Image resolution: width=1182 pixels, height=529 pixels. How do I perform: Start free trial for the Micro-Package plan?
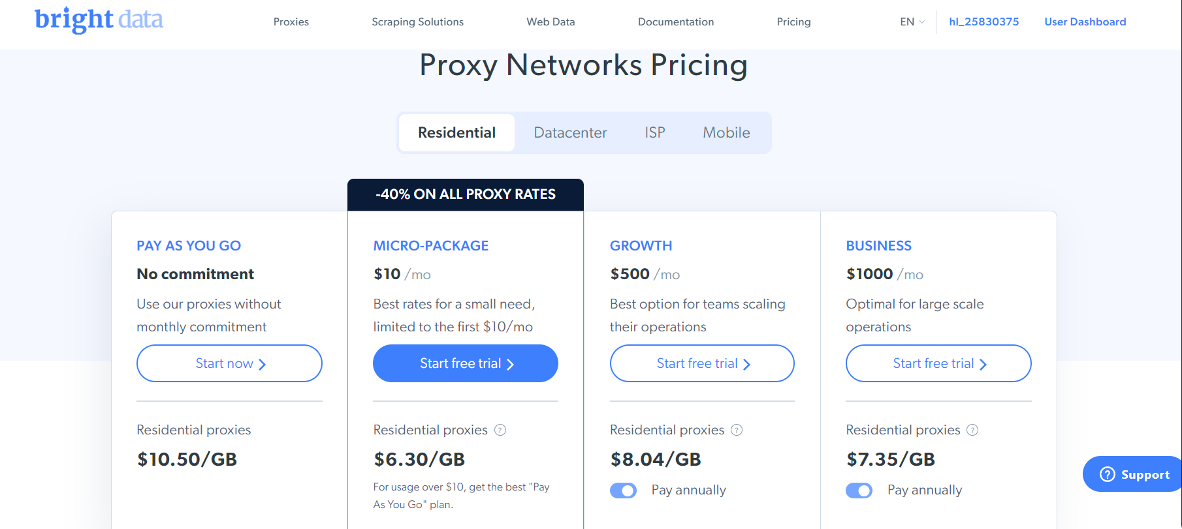point(465,363)
